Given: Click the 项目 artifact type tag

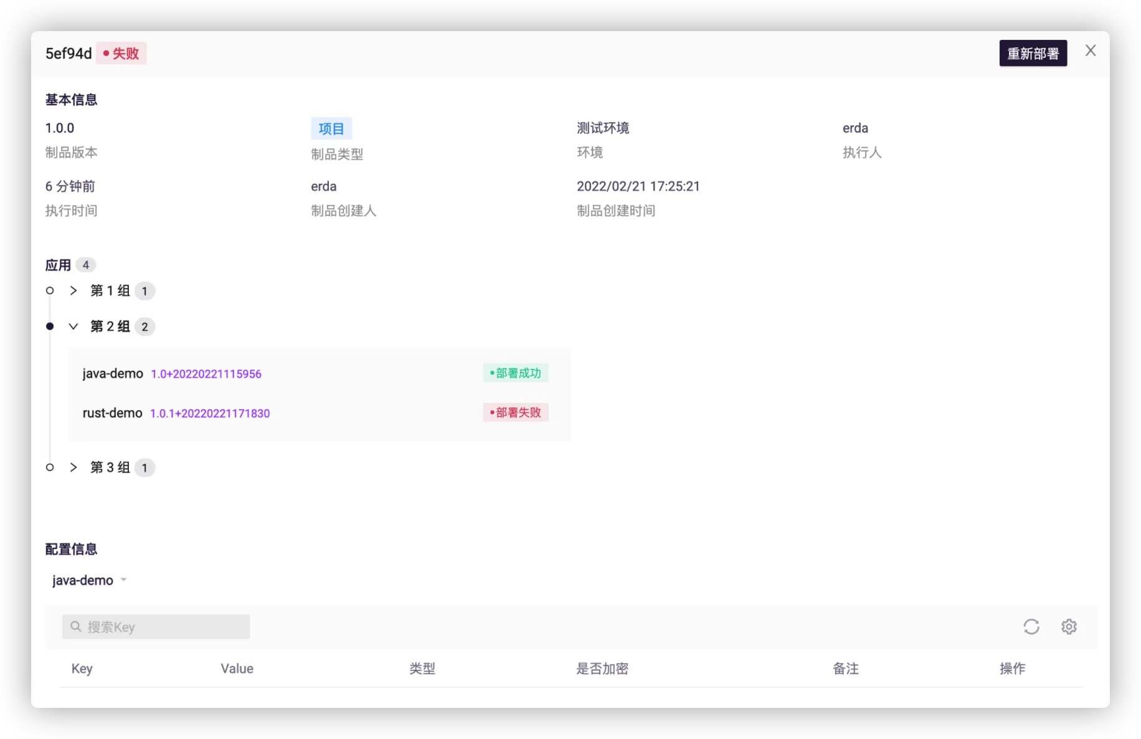Looking at the screenshot, I should pos(331,129).
